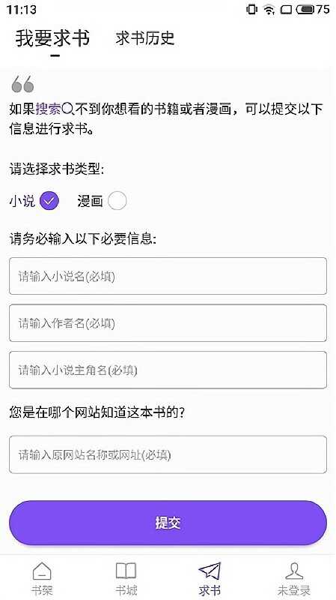
Task: Open the 书城 book store icon
Action: [126, 571]
